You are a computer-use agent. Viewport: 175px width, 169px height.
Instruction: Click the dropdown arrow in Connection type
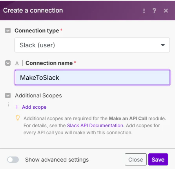pyautogui.click(x=163, y=45)
